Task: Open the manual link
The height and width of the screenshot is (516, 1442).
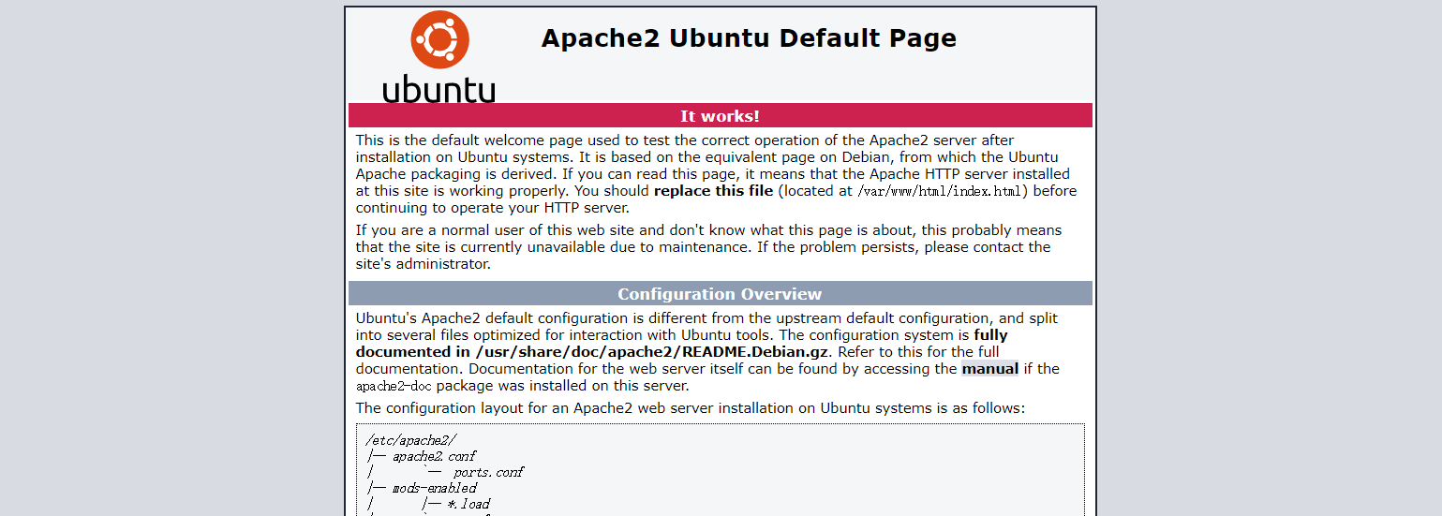Action: click(x=989, y=369)
